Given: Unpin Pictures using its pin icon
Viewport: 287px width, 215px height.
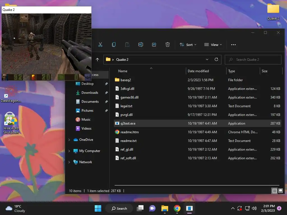Looking at the screenshot, I should (106, 111).
